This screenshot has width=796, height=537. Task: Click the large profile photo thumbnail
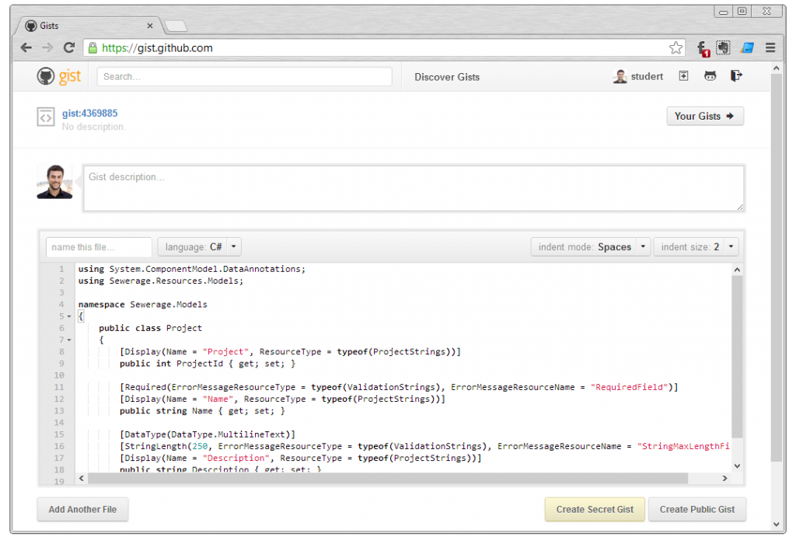[55, 181]
